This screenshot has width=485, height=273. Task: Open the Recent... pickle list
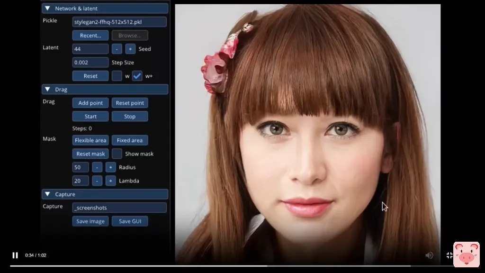[x=90, y=35]
